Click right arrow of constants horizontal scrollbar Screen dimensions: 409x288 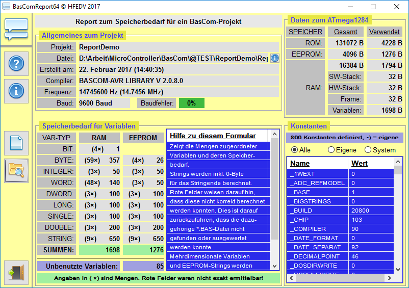coord(390,278)
